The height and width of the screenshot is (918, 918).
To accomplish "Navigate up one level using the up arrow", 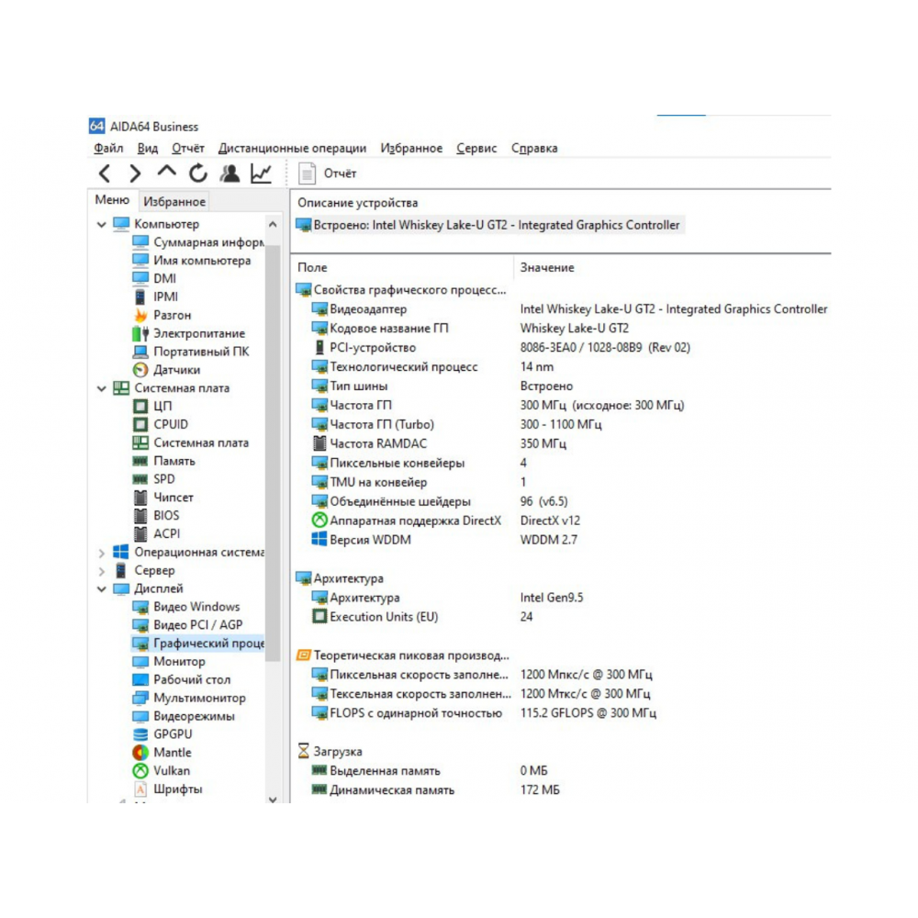I will (167, 172).
